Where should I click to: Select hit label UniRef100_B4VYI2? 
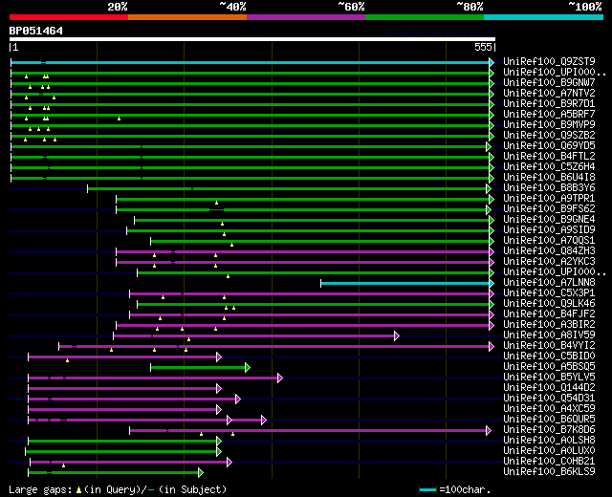(549, 346)
